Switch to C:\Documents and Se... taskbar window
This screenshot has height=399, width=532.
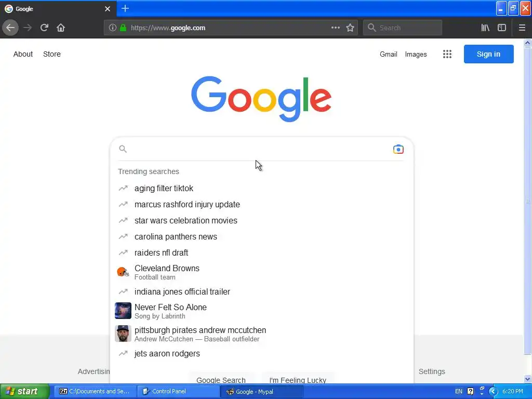point(96,392)
